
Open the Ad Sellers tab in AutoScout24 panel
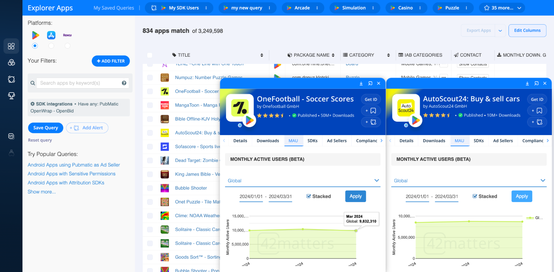click(503, 141)
